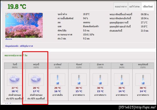
Task: Switch to the ดอยอ่างขาง station tab
Action: 121,7
